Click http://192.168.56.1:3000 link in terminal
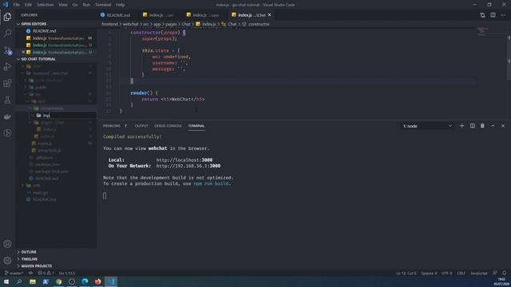 coord(188,166)
